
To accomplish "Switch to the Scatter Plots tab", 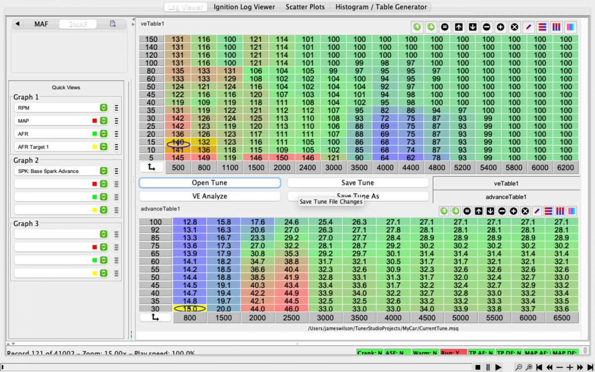I will (x=305, y=7).
